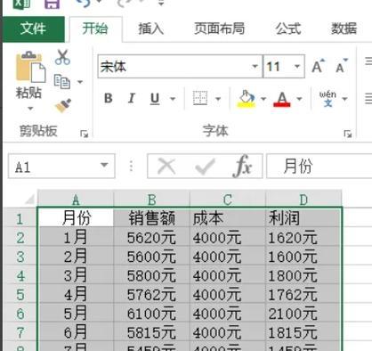Switch to the 公式 Formulas tab
Screen dimensions: 372x351
pos(288,29)
